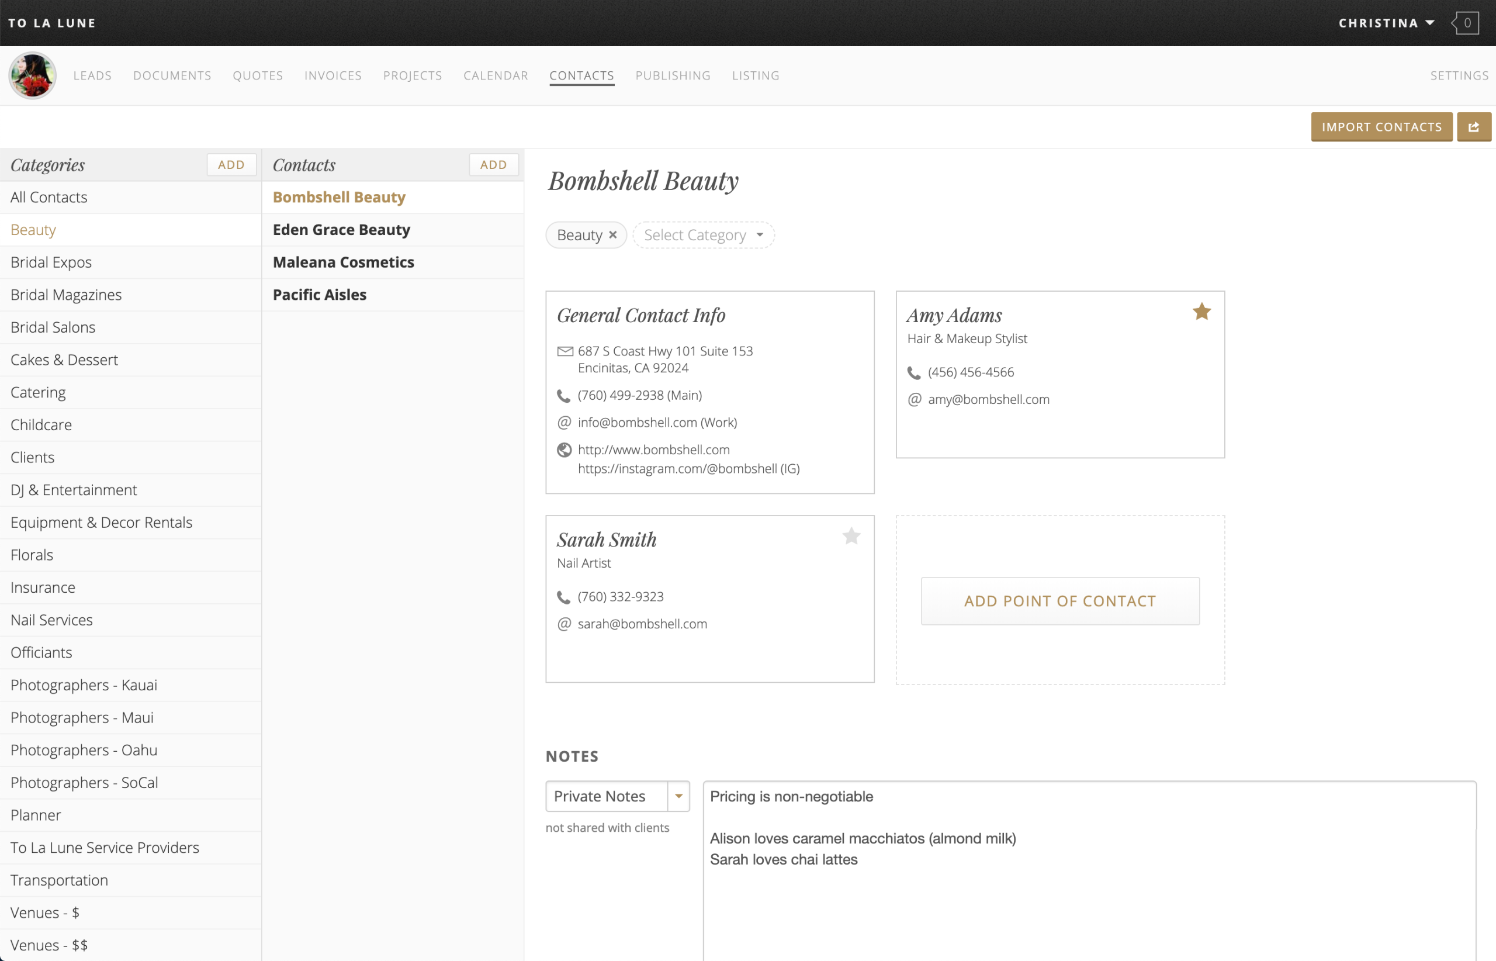
Task: Expand the Private Notes type dropdown
Action: (679, 796)
